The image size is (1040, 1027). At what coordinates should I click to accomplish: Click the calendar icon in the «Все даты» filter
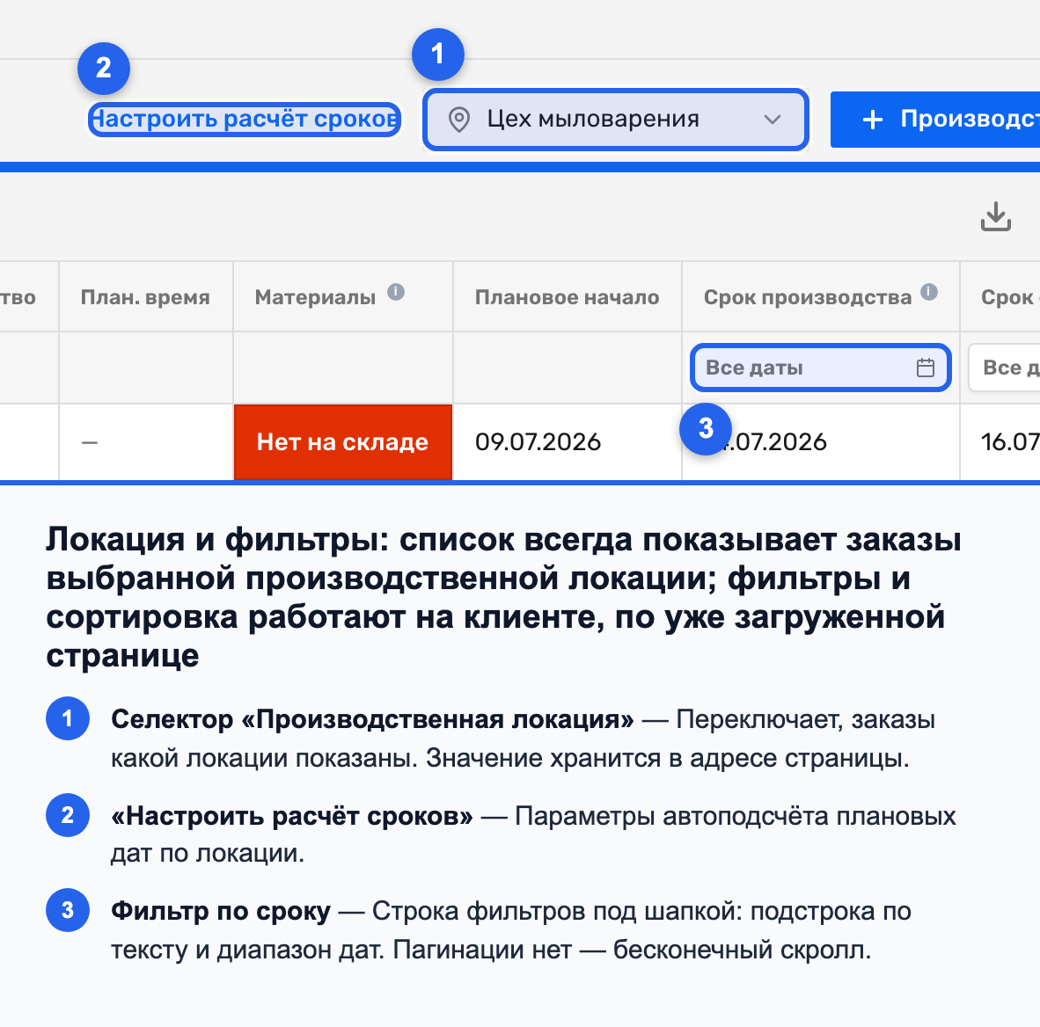[926, 368]
